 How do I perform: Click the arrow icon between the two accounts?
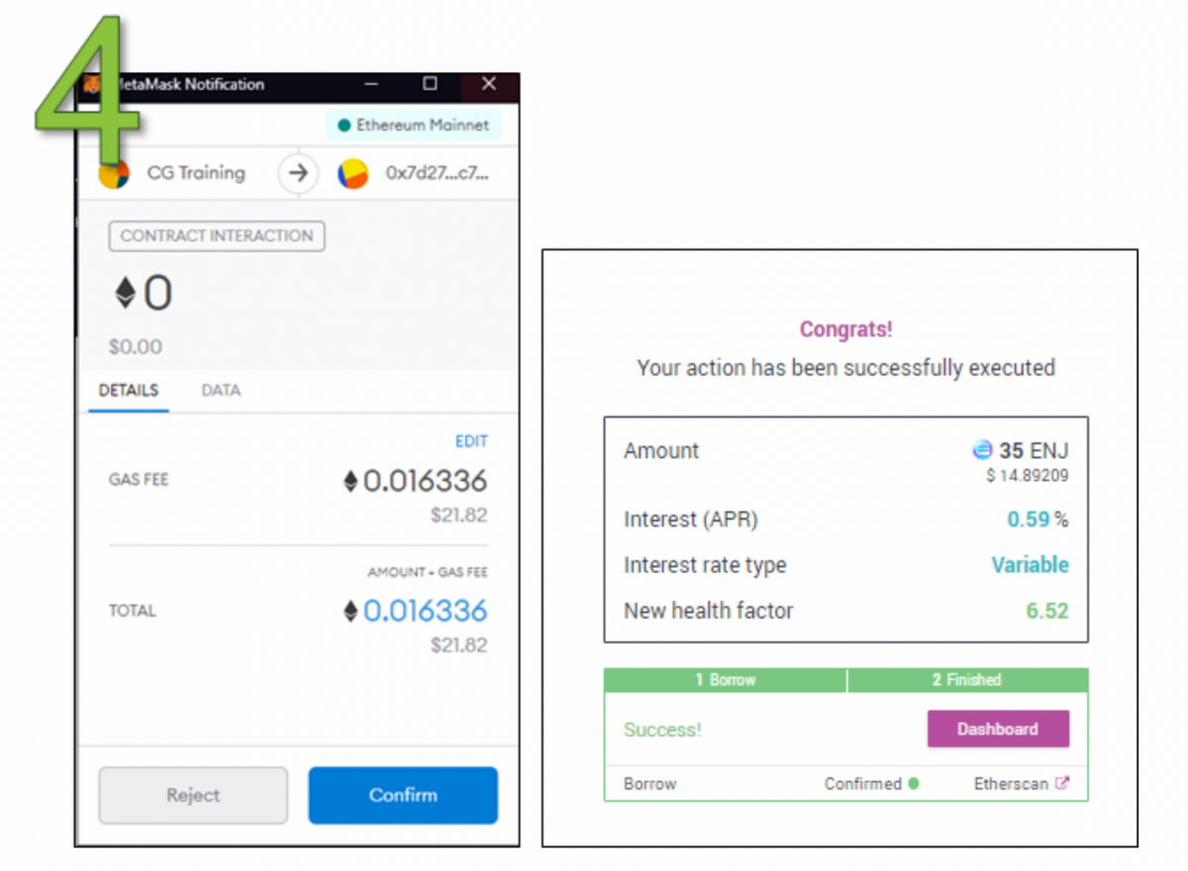point(297,172)
